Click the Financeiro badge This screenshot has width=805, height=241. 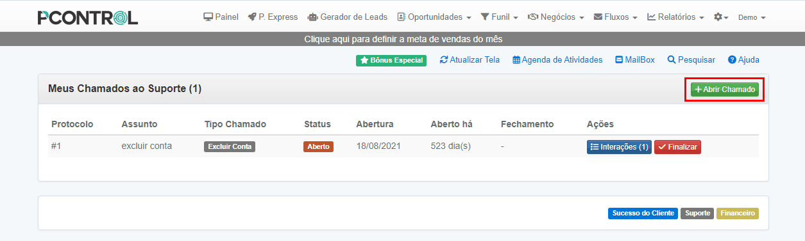coord(738,214)
